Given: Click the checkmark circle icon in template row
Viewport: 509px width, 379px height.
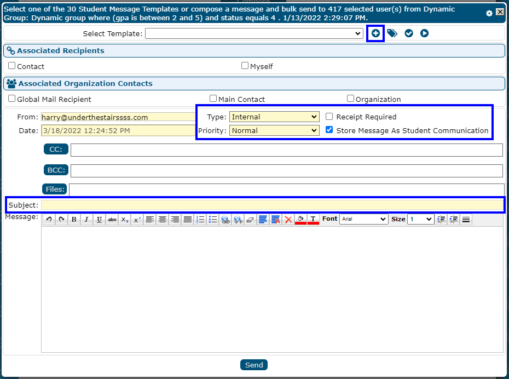Looking at the screenshot, I should click(x=408, y=33).
